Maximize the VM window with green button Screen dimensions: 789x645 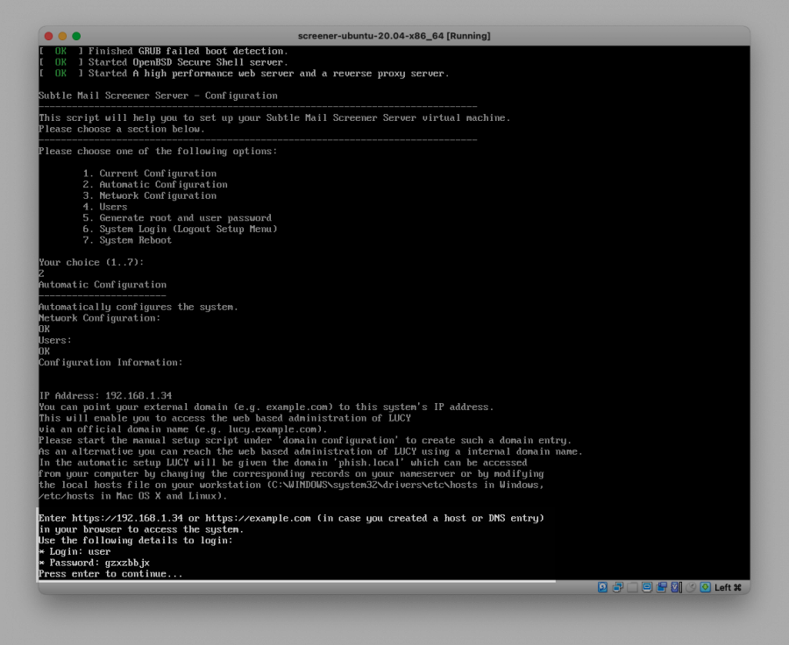tap(76, 36)
